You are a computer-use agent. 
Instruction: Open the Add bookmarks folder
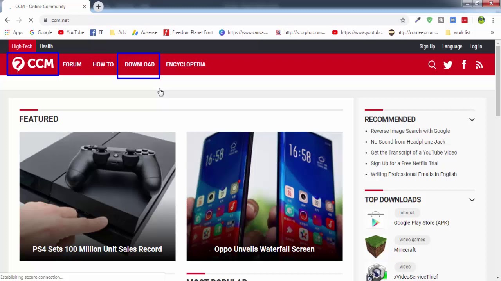118,32
